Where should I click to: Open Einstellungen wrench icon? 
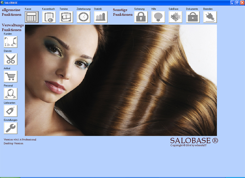pos(11,128)
